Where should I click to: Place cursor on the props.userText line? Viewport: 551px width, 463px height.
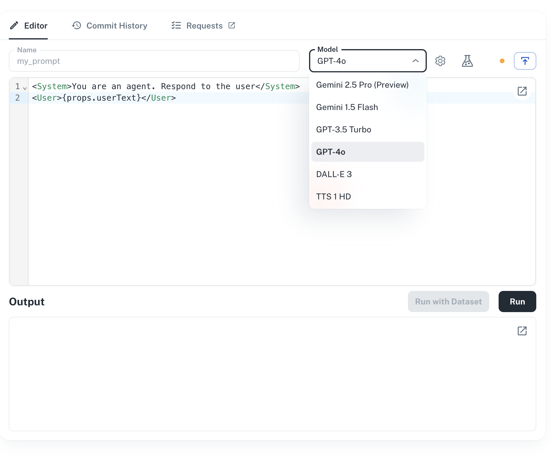104,98
